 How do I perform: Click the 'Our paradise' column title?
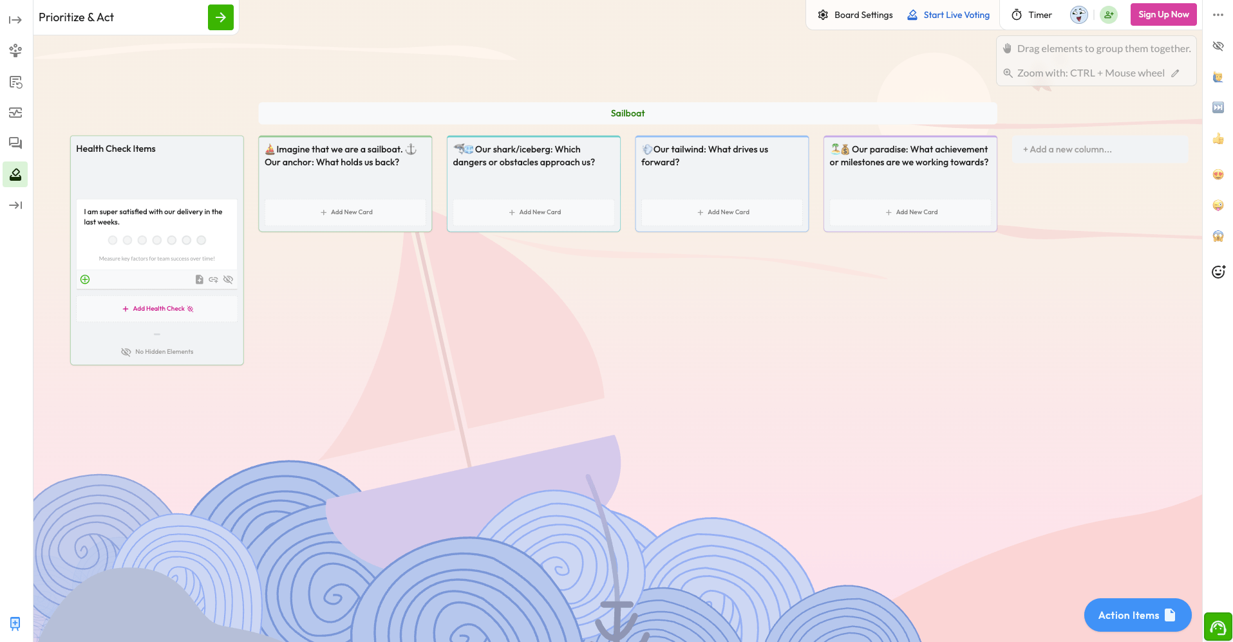[x=909, y=156]
